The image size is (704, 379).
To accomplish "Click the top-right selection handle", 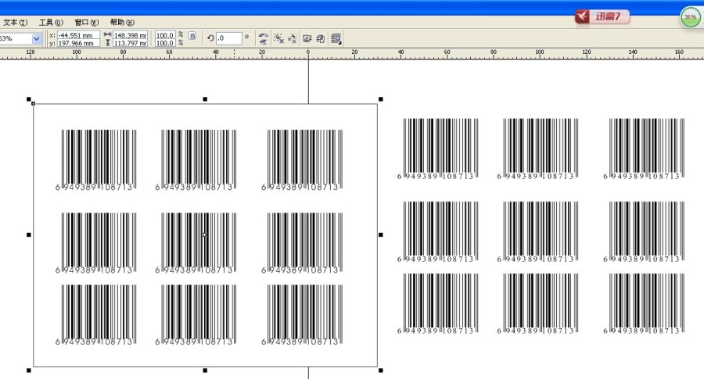I will click(x=381, y=99).
